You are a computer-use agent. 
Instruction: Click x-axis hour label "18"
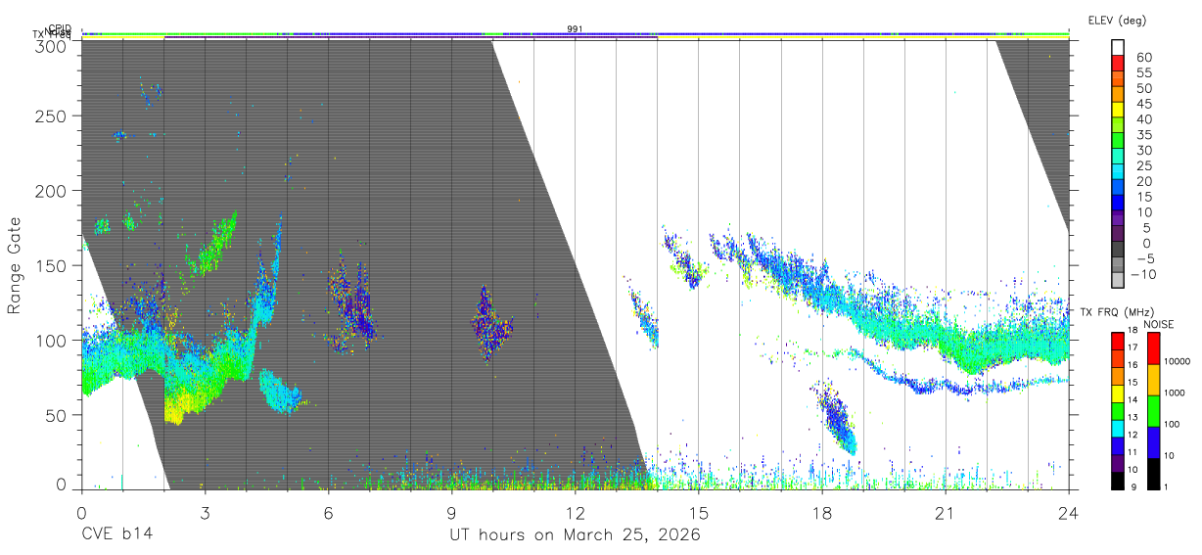click(821, 513)
